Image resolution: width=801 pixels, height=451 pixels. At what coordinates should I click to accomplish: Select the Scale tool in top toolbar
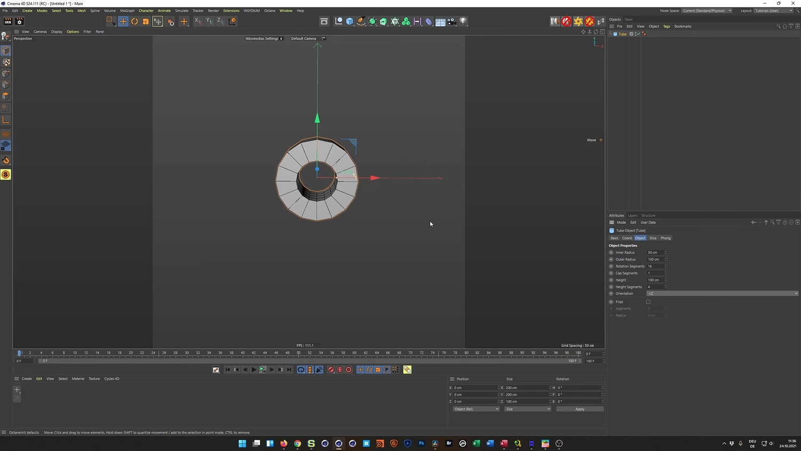(x=146, y=21)
